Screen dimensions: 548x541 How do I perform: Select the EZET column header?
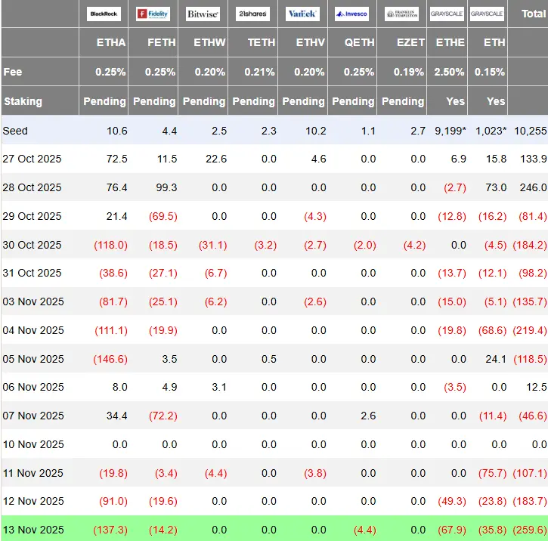coord(410,42)
